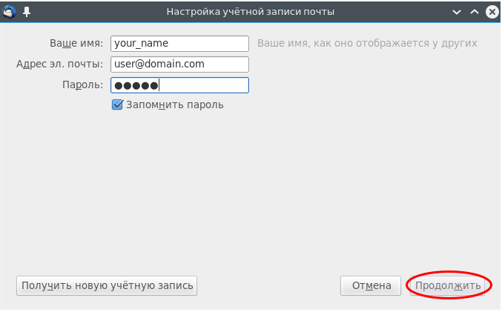The width and height of the screenshot is (502, 312).
Task: Focus the "Ваше имя" name field
Action: [x=179, y=43]
